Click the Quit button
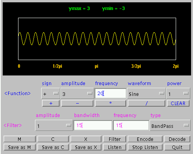Screen dimensions: 193x154 point(177,147)
